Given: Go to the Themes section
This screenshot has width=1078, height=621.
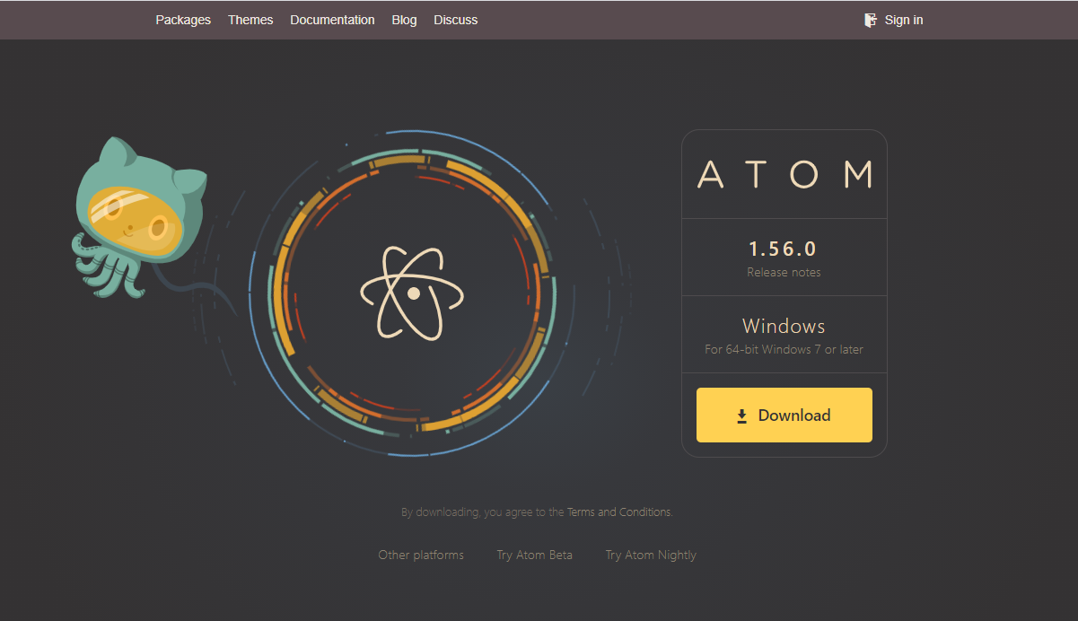Looking at the screenshot, I should click(250, 20).
